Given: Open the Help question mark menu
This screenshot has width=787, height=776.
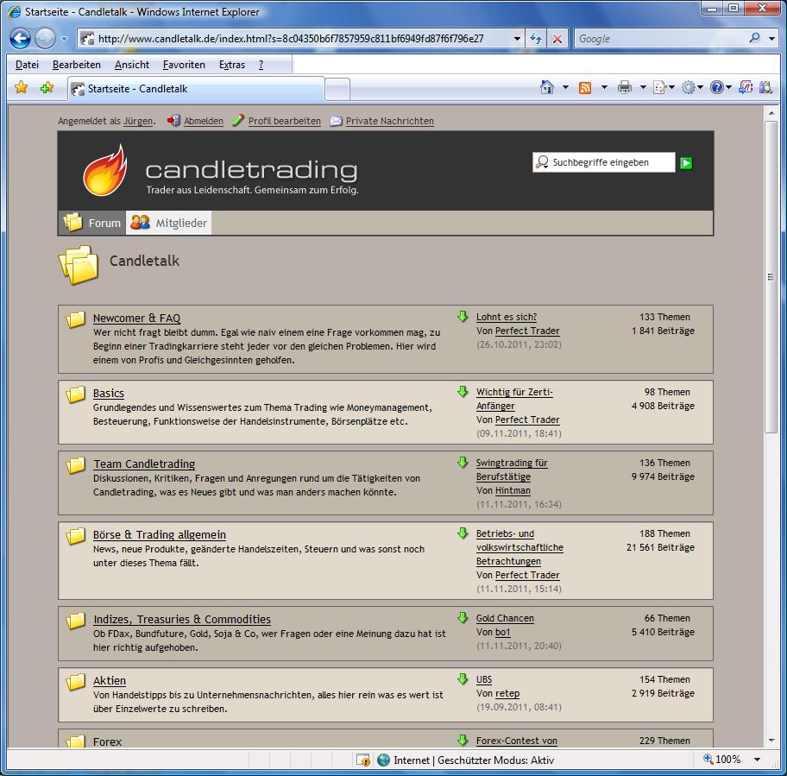Looking at the screenshot, I should [x=721, y=88].
